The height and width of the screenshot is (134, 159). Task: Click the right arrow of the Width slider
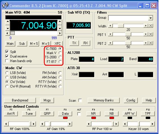point(146,26)
